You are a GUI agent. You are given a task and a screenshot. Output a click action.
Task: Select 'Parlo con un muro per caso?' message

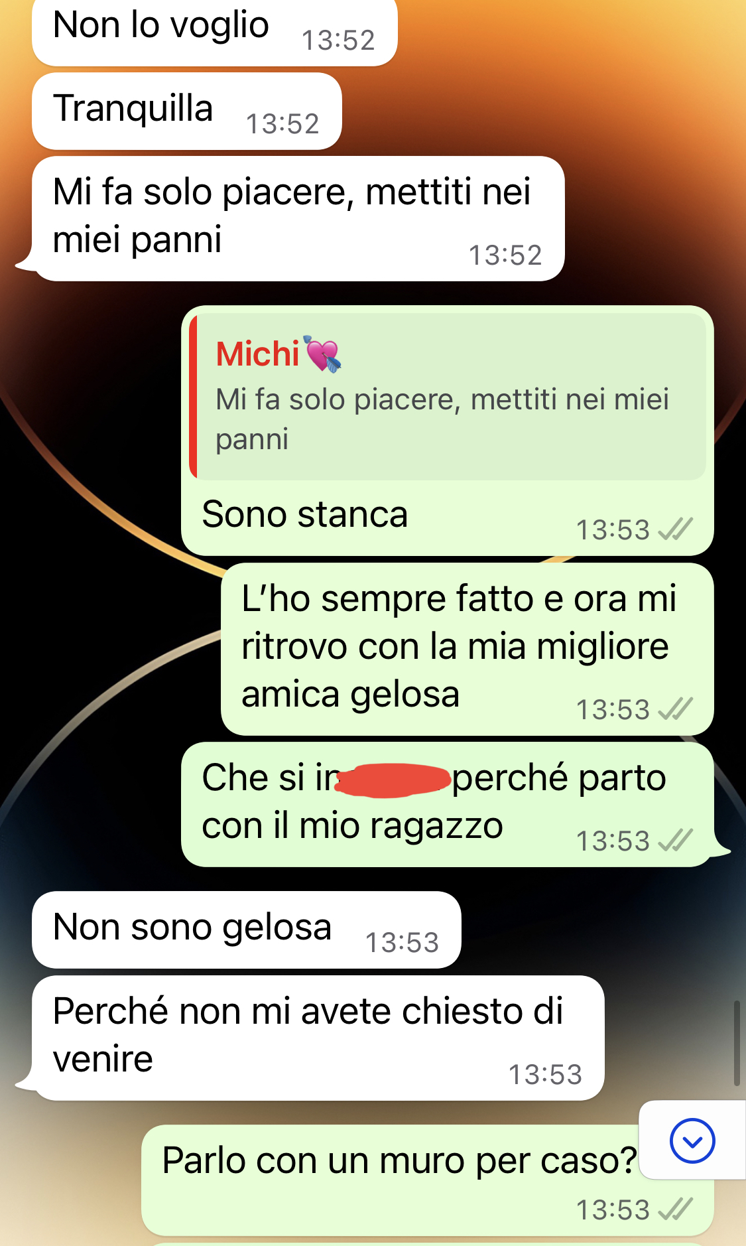(428, 1180)
